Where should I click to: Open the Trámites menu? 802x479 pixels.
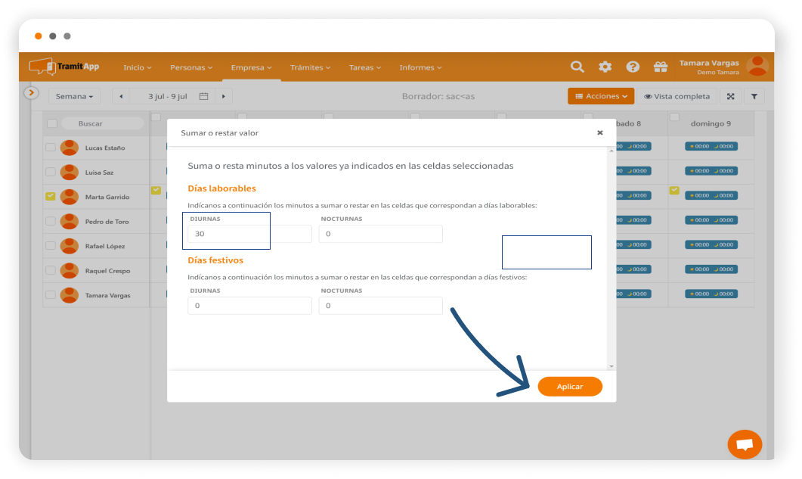point(311,67)
